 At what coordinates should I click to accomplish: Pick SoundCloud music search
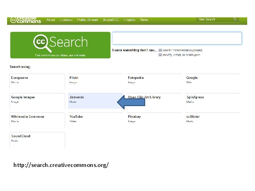pyautogui.click(x=37, y=140)
